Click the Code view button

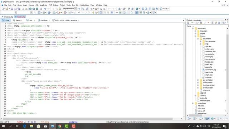tap(6, 20)
